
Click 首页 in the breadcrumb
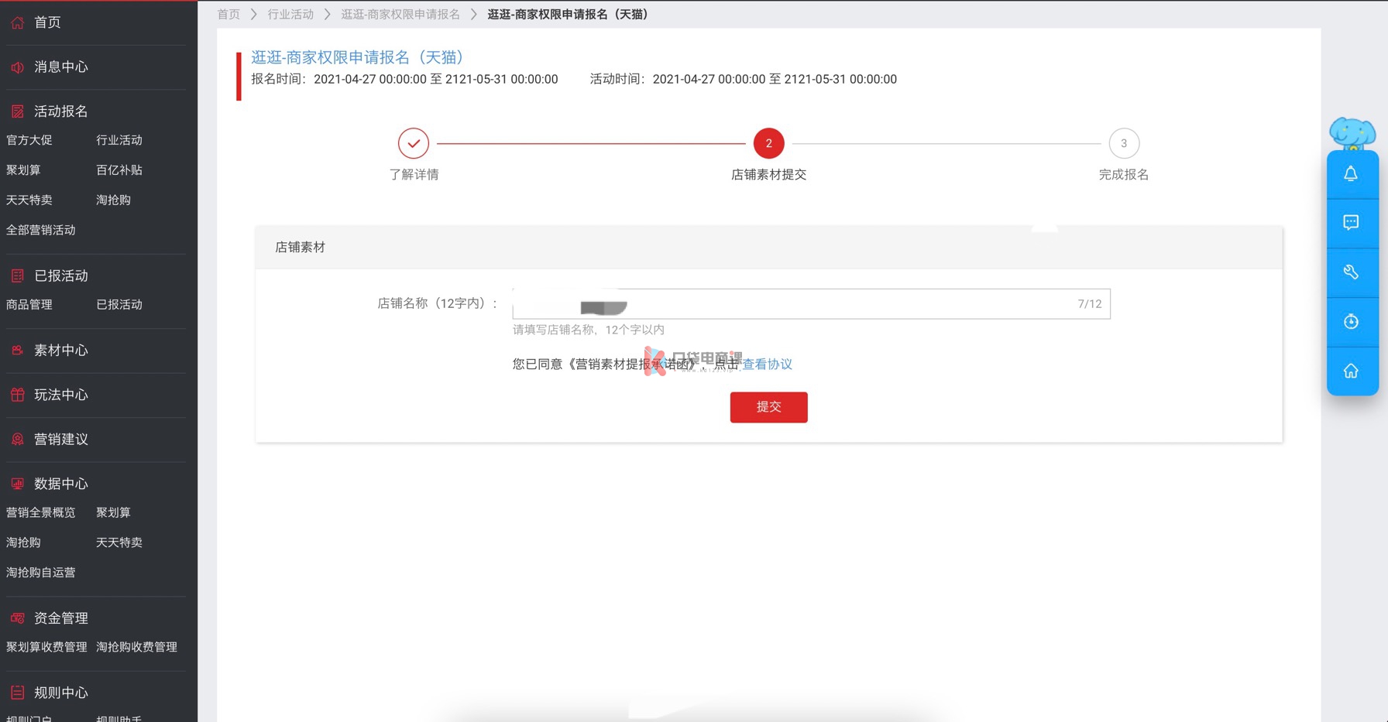click(x=228, y=15)
